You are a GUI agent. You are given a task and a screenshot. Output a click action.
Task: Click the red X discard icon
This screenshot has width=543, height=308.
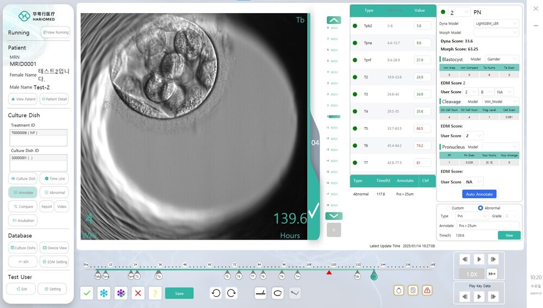point(138,293)
